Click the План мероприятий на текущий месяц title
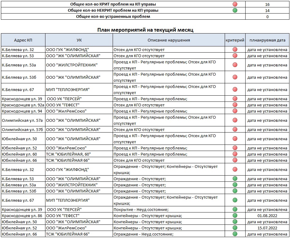The height and width of the screenshot is (238, 291). point(145,30)
